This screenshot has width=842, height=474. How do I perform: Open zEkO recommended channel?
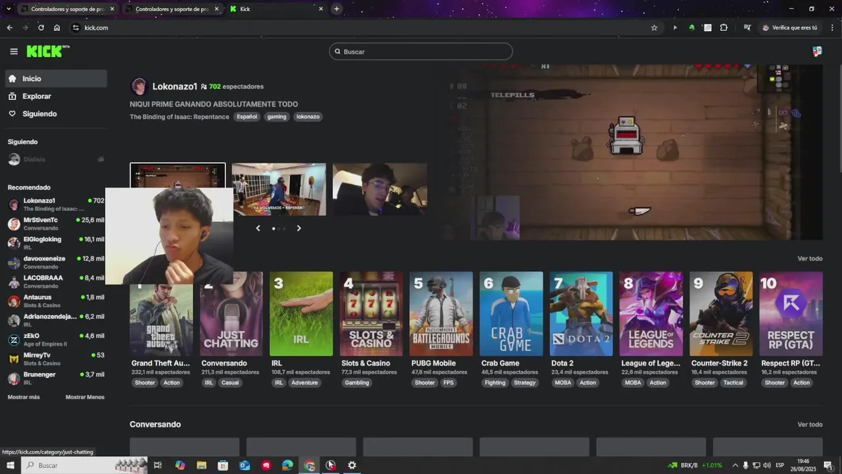pyautogui.click(x=56, y=340)
